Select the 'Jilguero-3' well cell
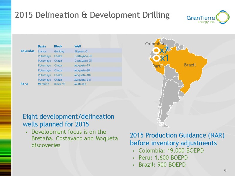This screenshot has width=235, height=176. click(81, 51)
